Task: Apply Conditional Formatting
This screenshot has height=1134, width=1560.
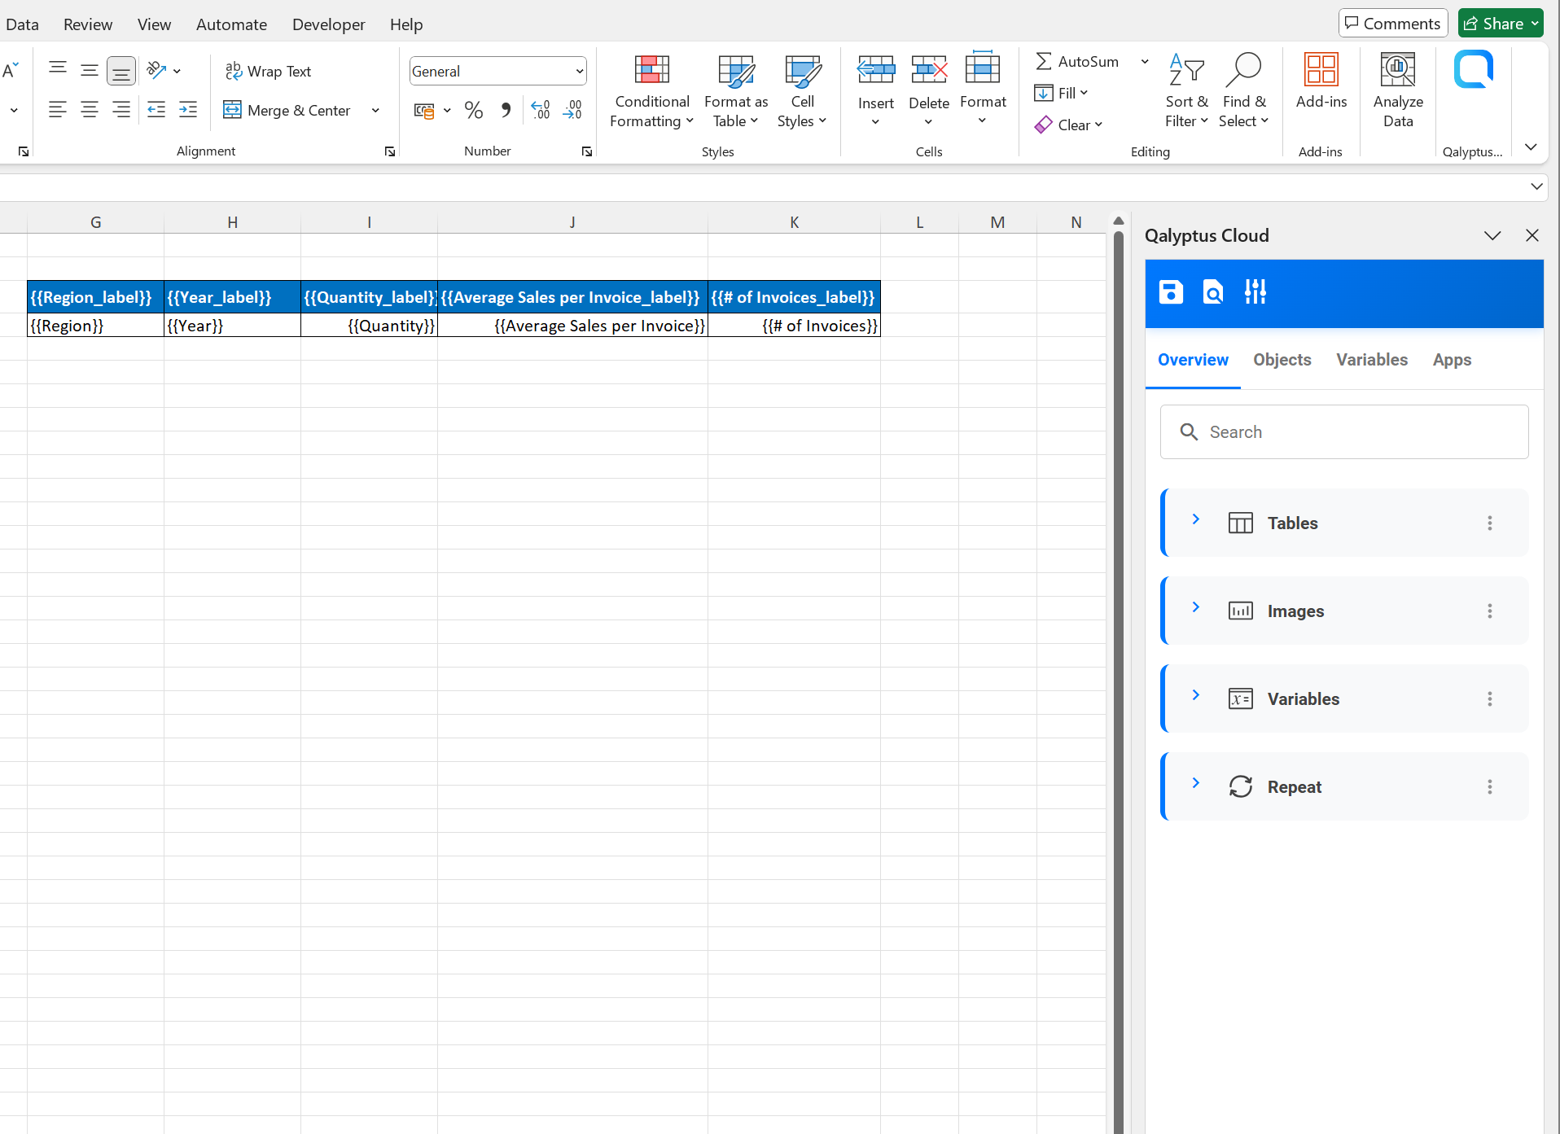Action: pos(651,90)
